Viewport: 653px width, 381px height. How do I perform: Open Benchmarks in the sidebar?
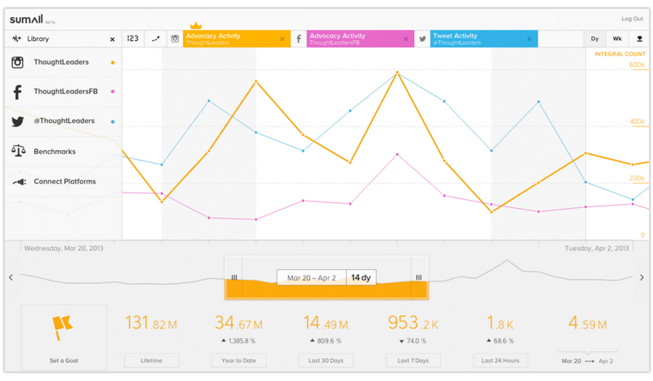tap(64, 152)
